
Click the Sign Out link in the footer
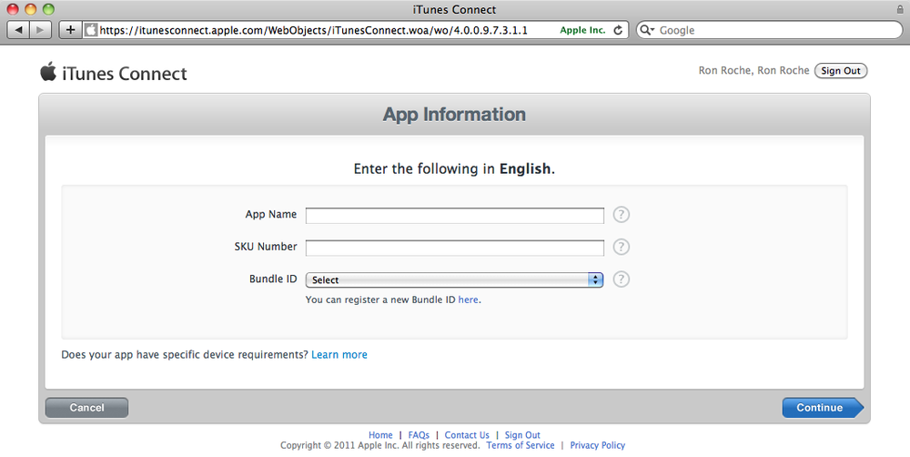pyautogui.click(x=522, y=435)
